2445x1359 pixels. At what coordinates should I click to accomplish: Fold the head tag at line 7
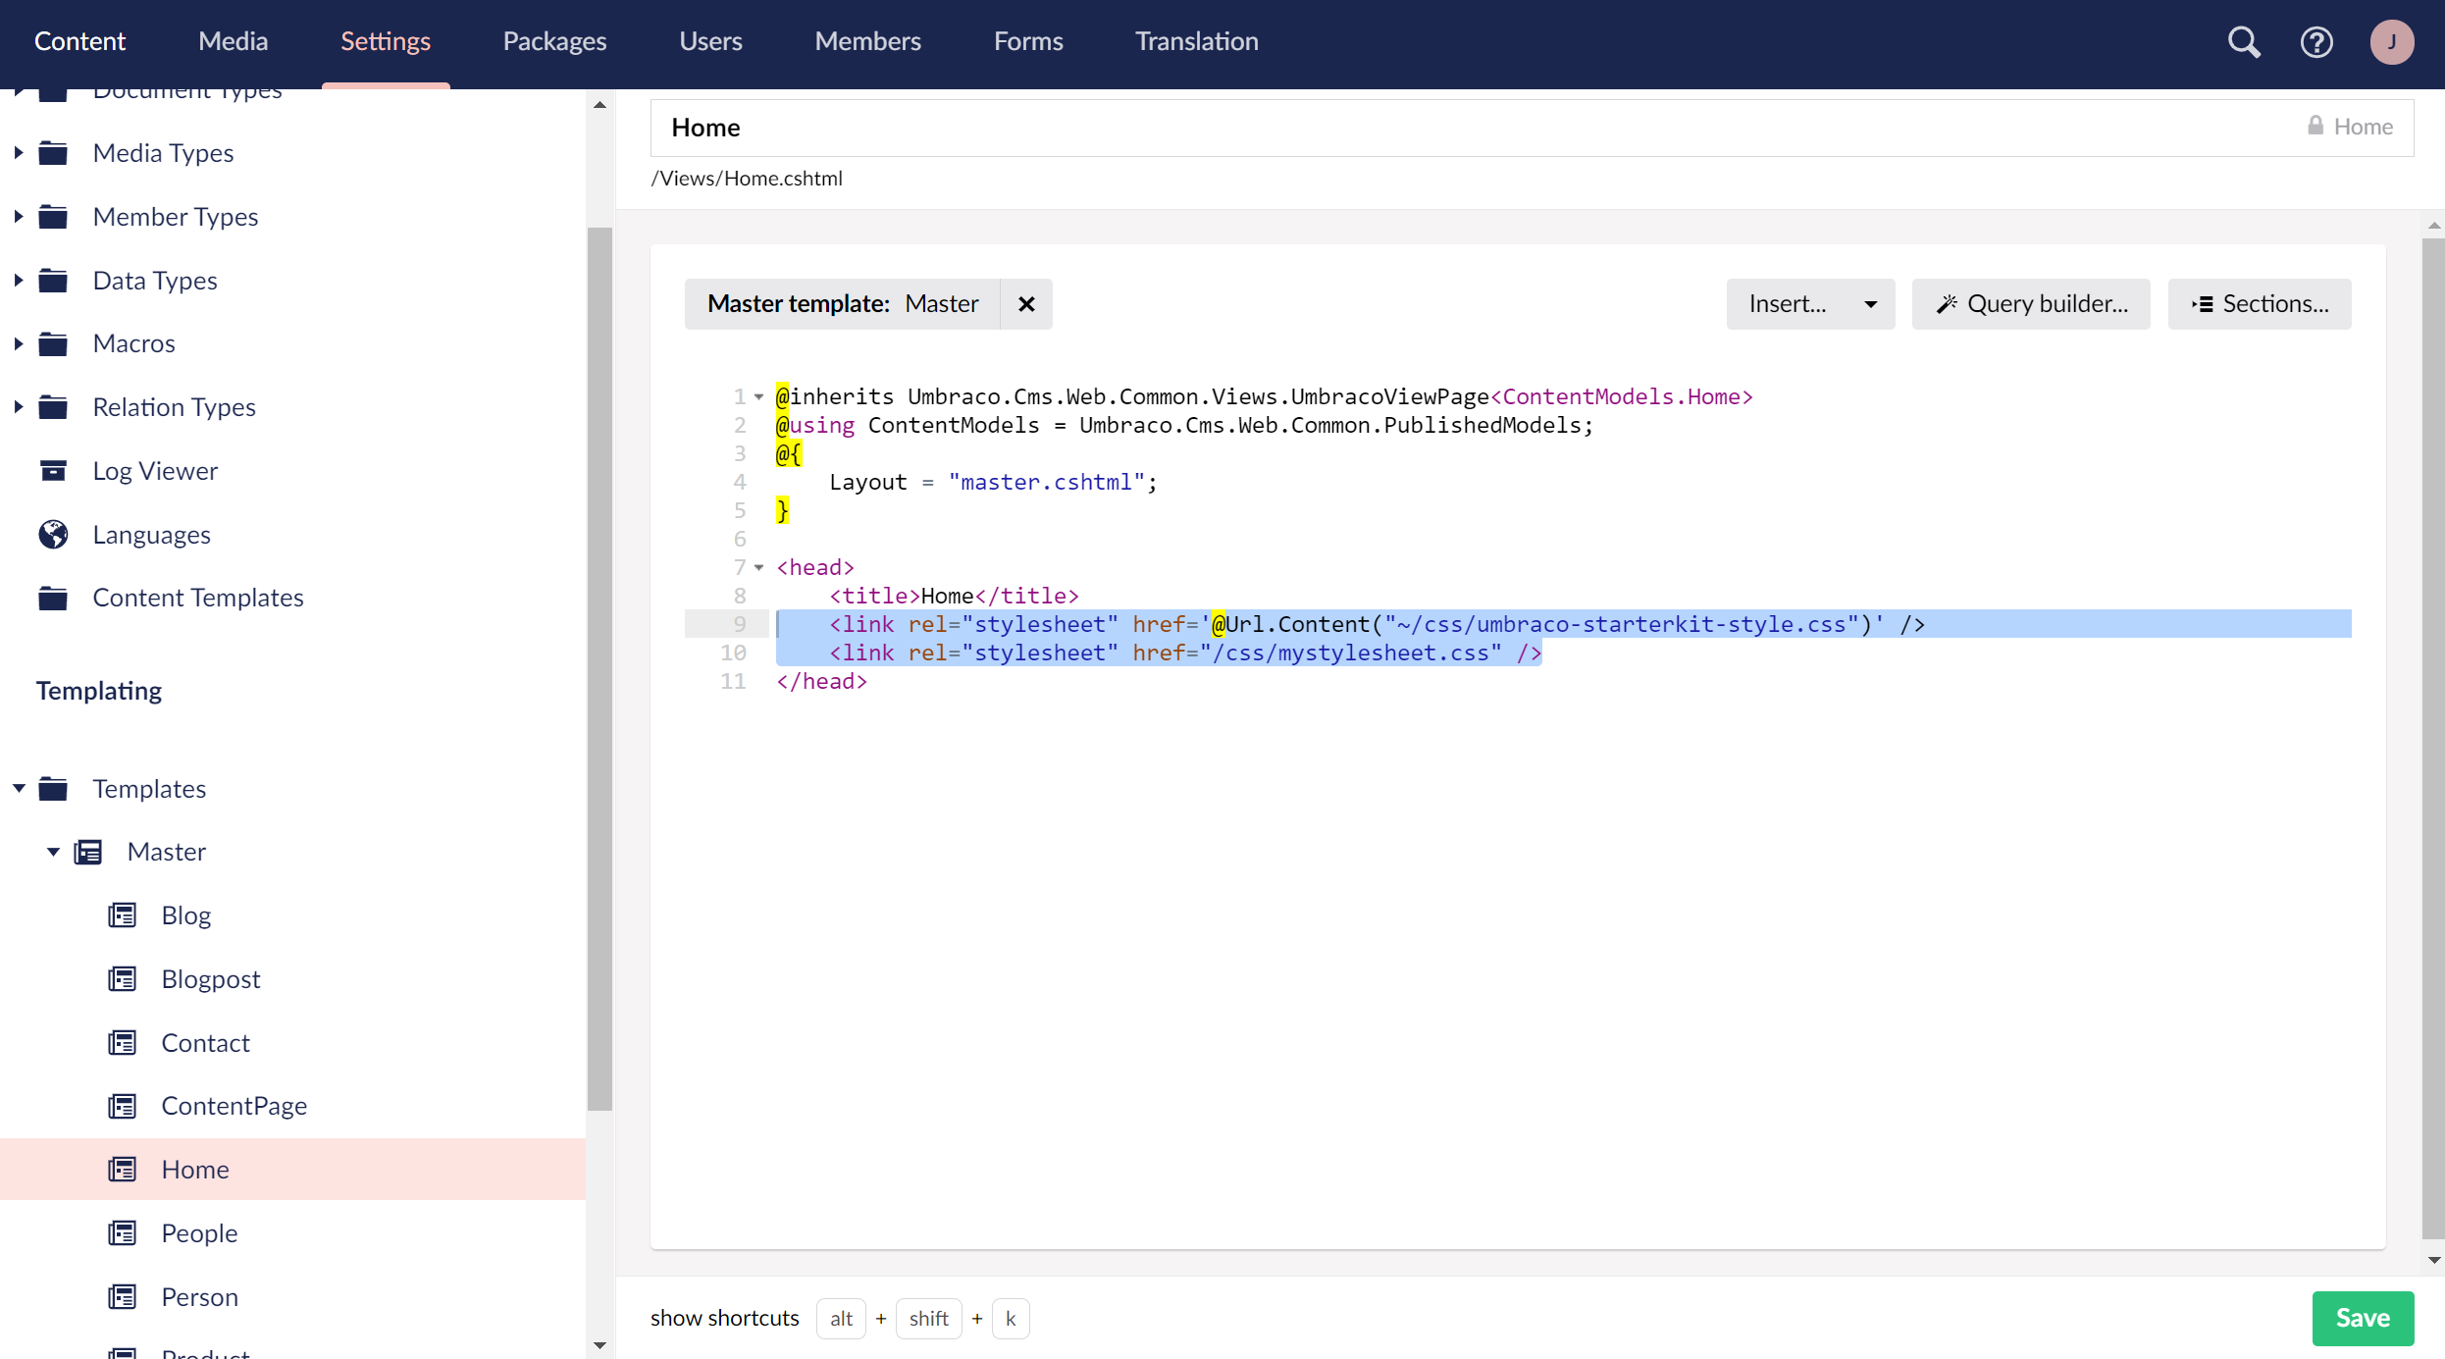pos(758,568)
